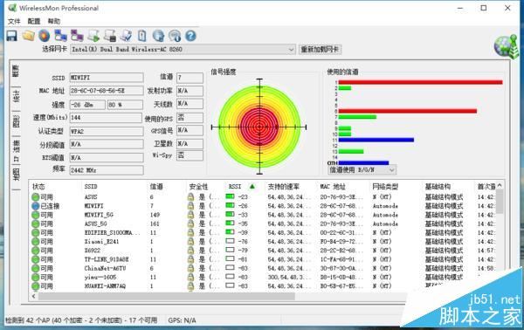This screenshot has width=524, height=330.
Task: Click the open folder toolbar icon
Action: [29, 36]
